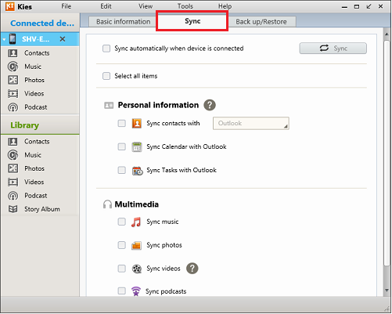Open Videos icon under Connected devices
392x314 pixels.
pos(13,93)
